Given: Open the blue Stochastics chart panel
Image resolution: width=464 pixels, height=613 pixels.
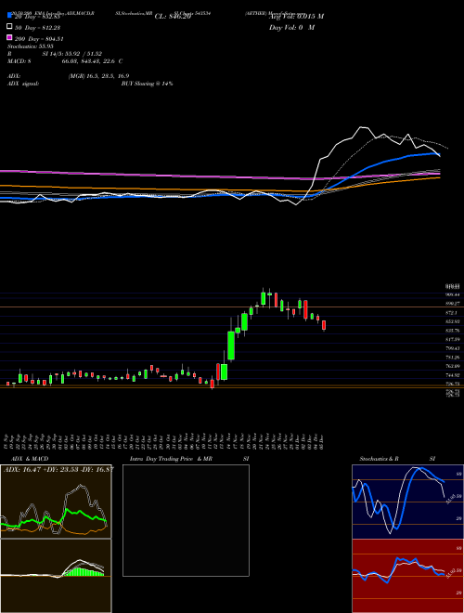Looking at the screenshot, I should click(407, 502).
